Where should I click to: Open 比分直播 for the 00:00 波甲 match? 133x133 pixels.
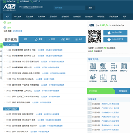pos(34,132)
